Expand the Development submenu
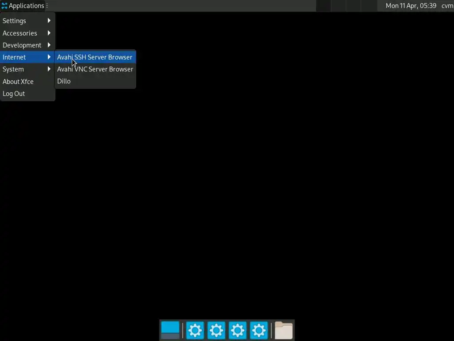The height and width of the screenshot is (341, 454). tap(27, 45)
